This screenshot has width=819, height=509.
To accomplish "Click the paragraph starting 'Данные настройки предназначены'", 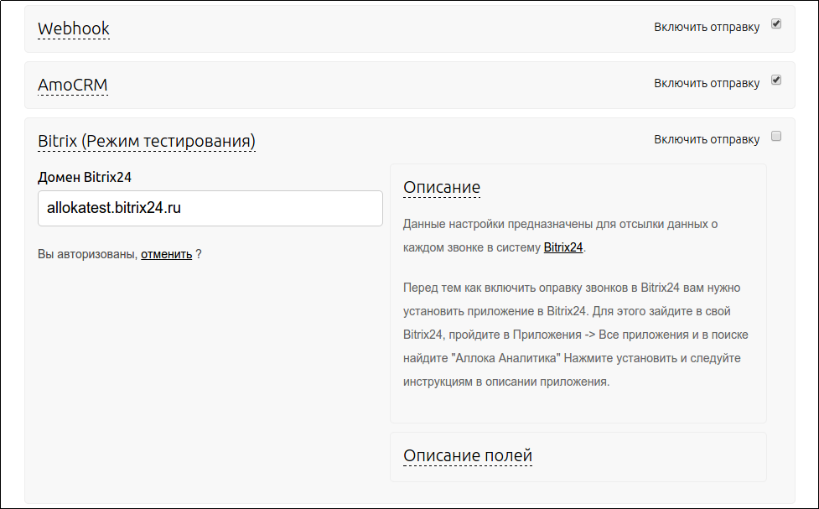I will click(x=560, y=225).
